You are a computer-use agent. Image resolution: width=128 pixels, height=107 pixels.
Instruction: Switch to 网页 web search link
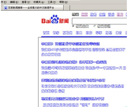tap(84, 14)
